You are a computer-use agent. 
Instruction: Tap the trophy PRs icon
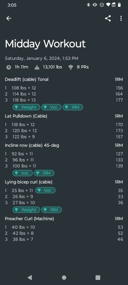pos(71,67)
